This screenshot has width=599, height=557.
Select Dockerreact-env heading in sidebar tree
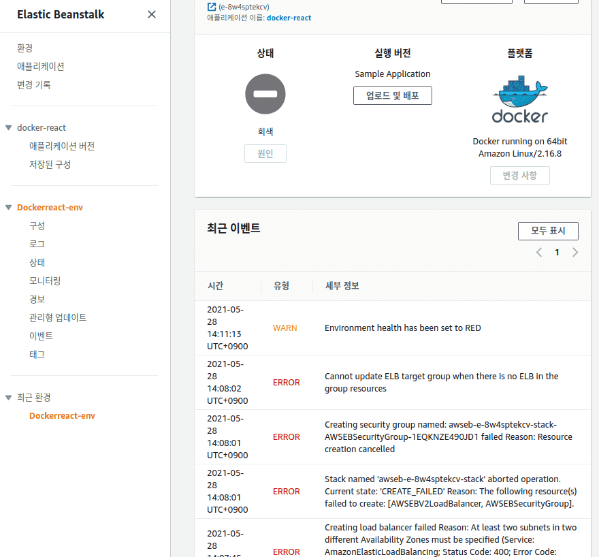pos(50,208)
